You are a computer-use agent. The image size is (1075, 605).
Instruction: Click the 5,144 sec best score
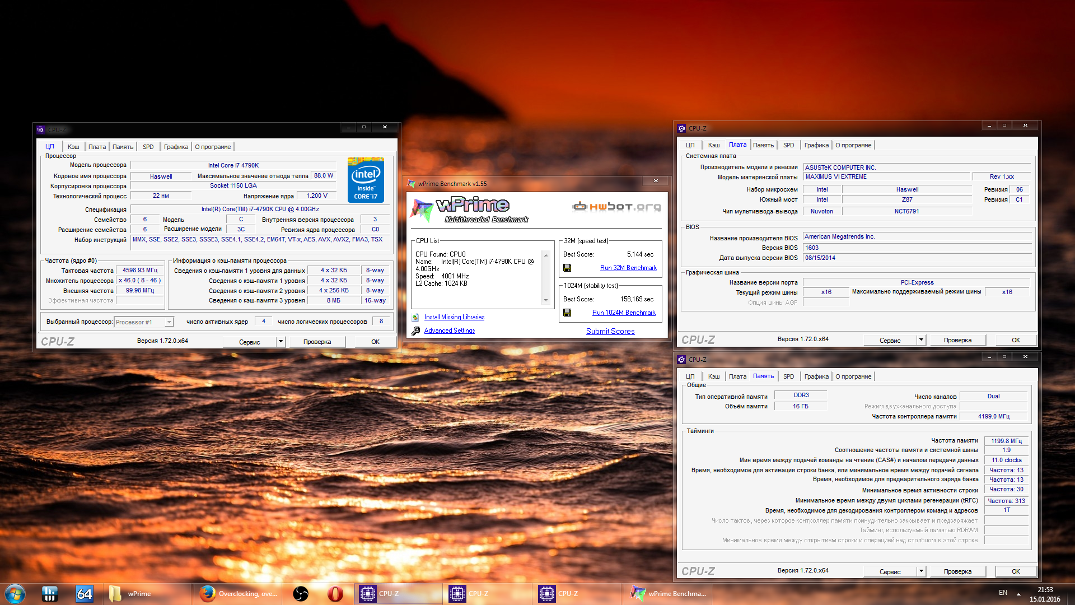[640, 254]
